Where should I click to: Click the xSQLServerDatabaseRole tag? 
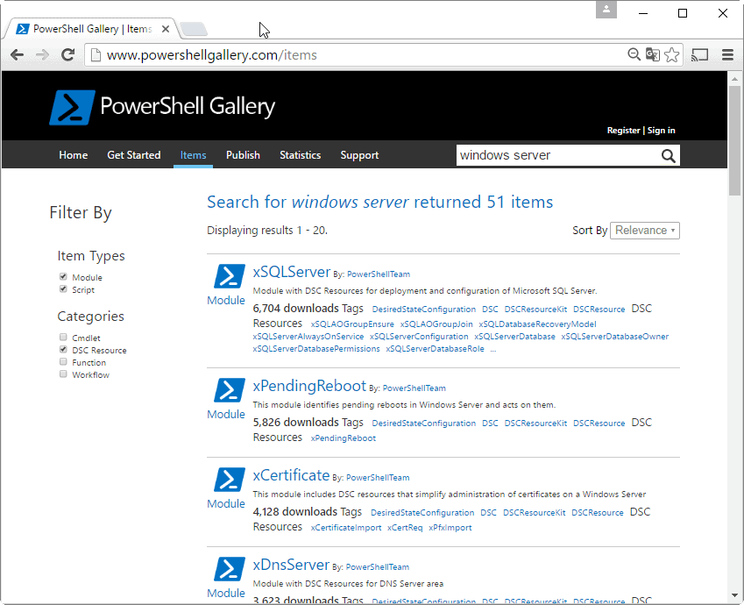[435, 349]
